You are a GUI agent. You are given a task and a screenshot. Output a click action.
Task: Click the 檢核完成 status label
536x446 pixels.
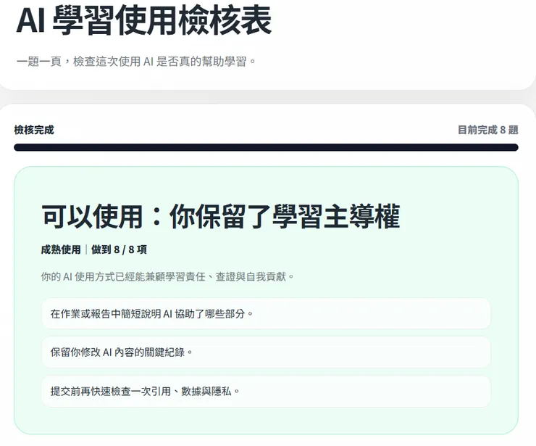pos(34,130)
